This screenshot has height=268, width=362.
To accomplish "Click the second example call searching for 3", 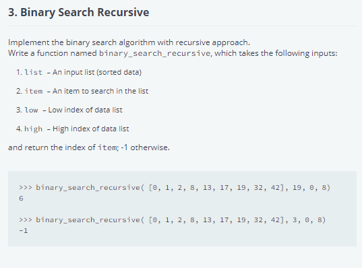I will click(173, 220).
